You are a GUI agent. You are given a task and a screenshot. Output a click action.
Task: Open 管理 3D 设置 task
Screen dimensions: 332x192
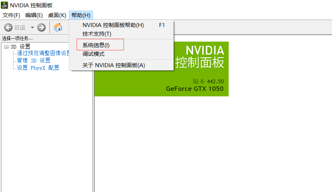click(34, 61)
